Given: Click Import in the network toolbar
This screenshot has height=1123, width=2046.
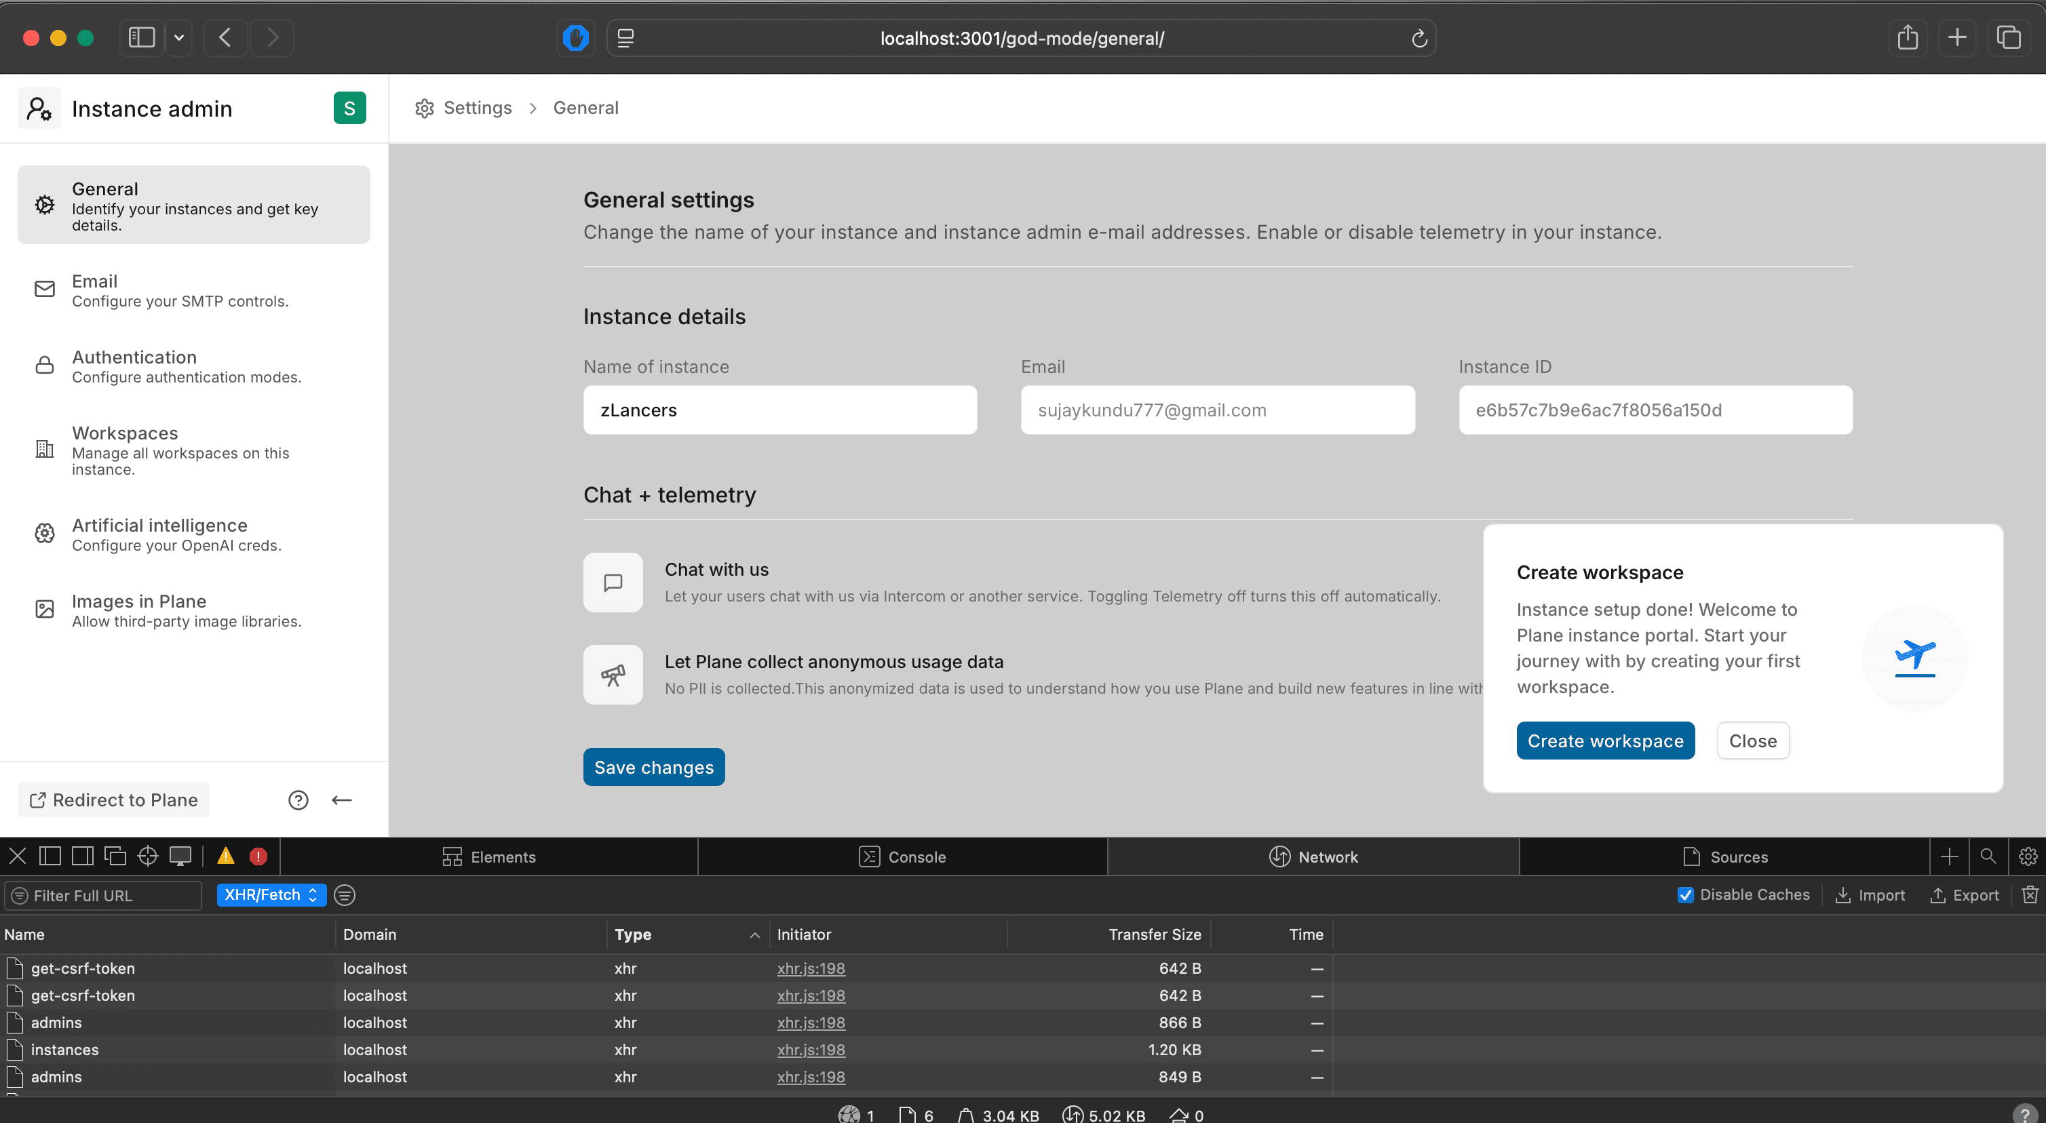Looking at the screenshot, I should click(1870, 895).
